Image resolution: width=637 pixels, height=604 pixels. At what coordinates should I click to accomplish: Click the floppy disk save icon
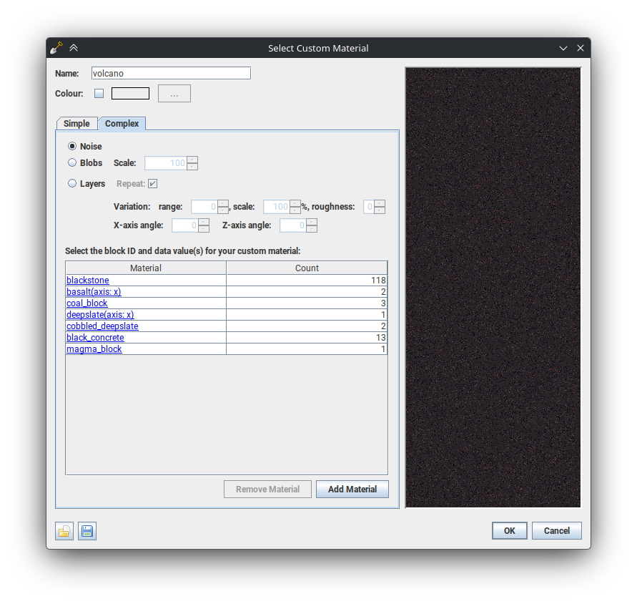(87, 531)
